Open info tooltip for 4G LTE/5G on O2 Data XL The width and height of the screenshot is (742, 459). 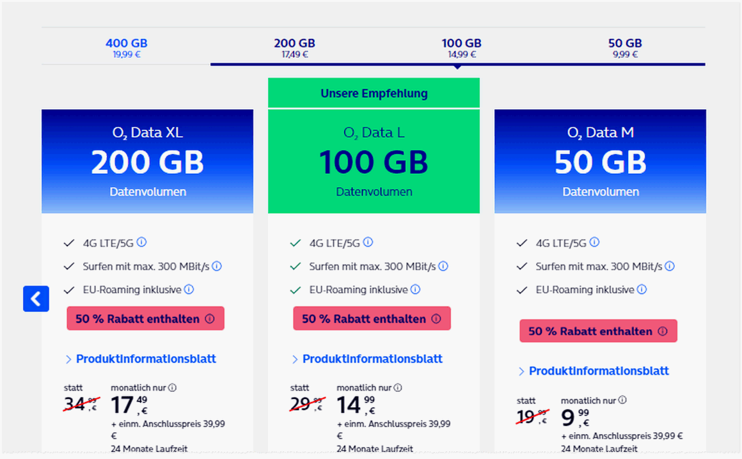(x=141, y=242)
